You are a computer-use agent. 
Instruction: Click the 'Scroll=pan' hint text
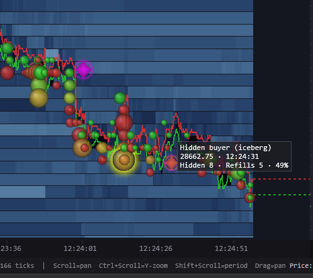[72, 266]
